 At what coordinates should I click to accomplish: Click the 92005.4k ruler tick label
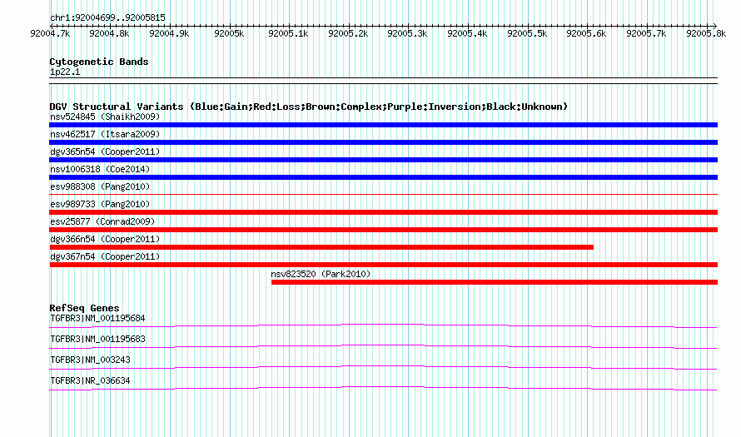(x=467, y=33)
